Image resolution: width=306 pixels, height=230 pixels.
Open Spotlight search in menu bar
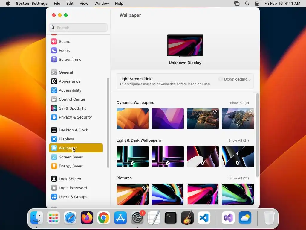point(247,4)
